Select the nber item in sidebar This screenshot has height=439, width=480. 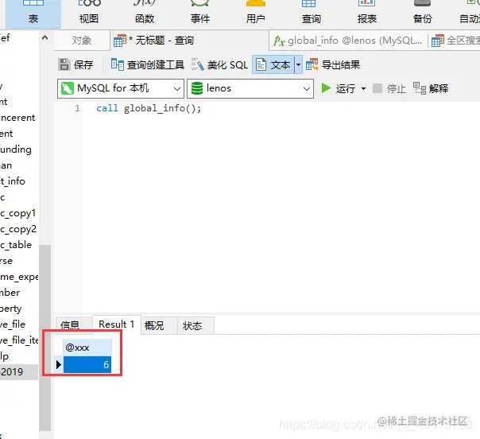(10, 293)
